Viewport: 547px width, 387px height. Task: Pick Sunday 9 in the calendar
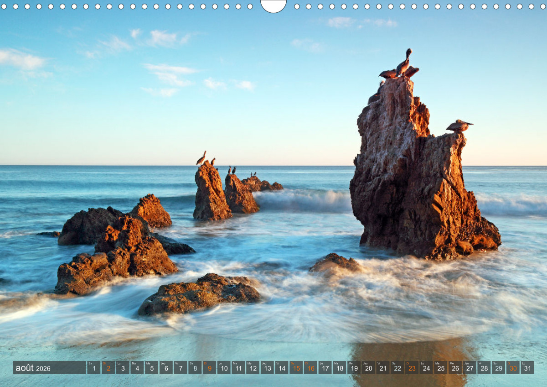click(209, 368)
